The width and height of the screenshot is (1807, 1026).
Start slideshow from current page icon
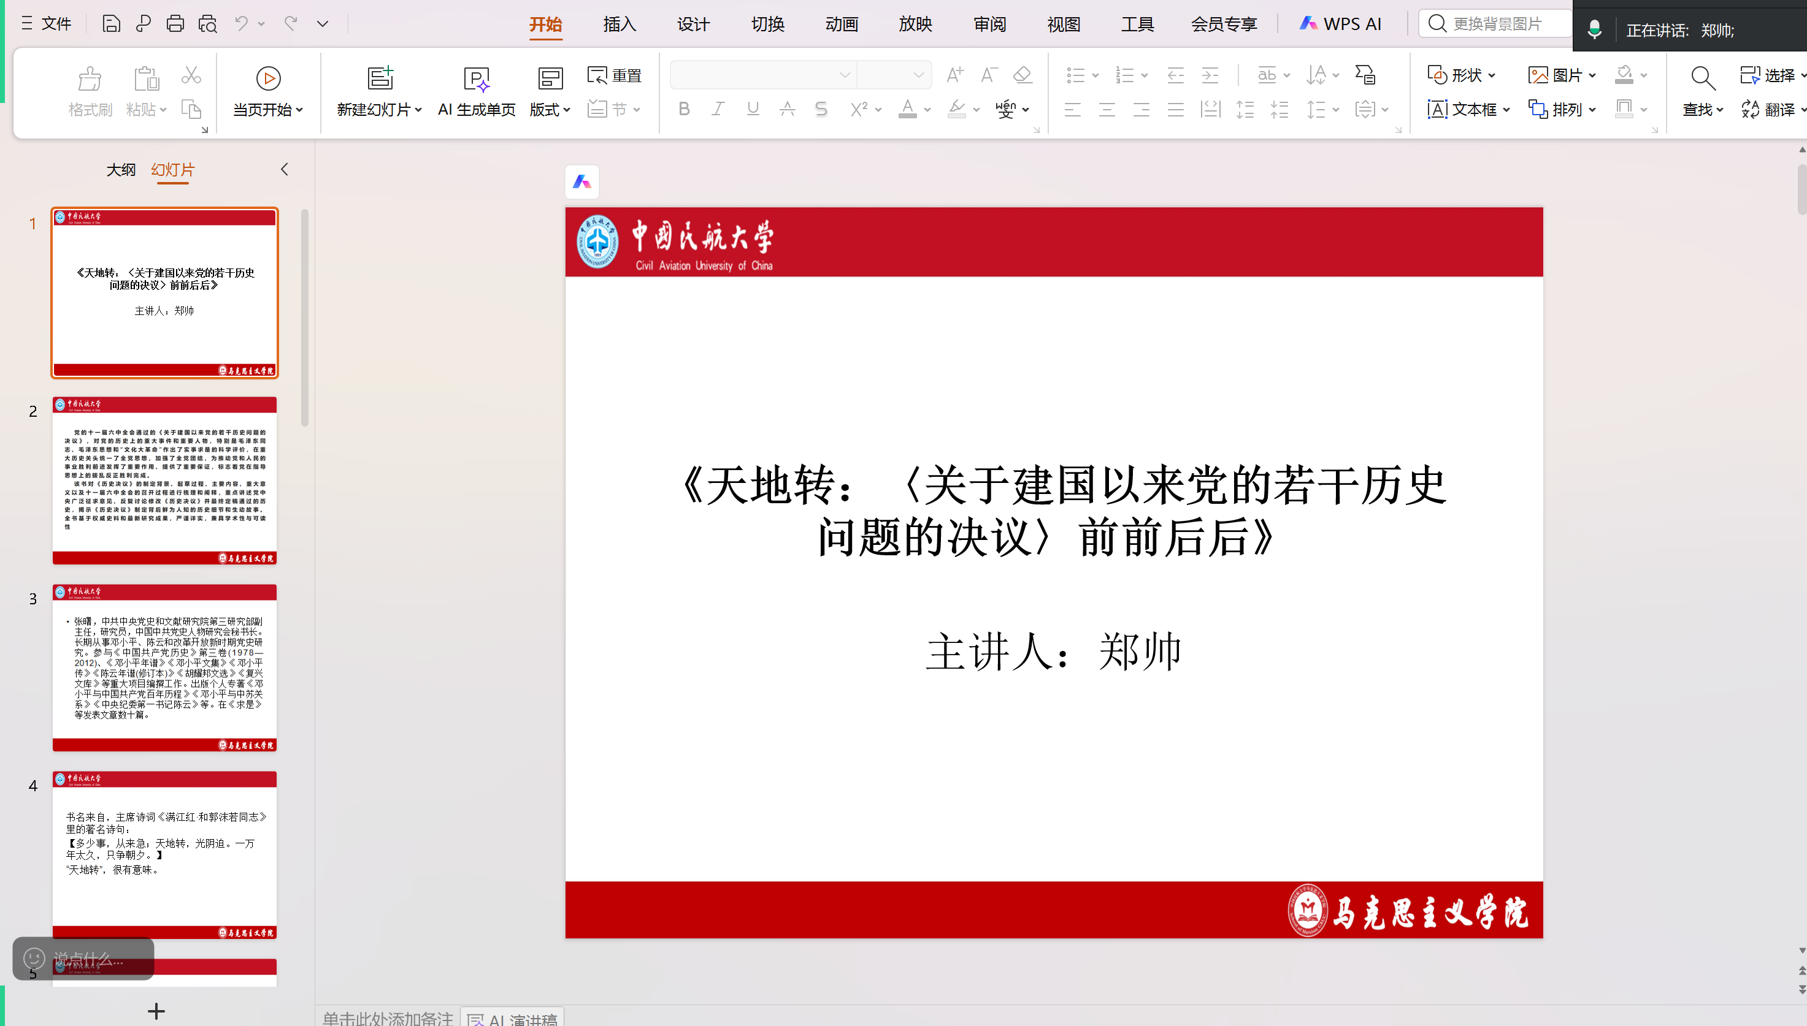click(x=268, y=78)
